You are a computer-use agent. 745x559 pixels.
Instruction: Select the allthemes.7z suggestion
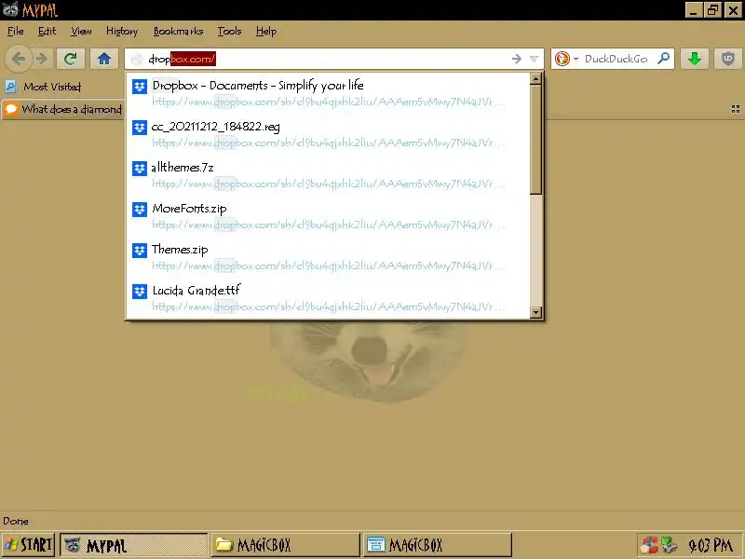pos(328,175)
